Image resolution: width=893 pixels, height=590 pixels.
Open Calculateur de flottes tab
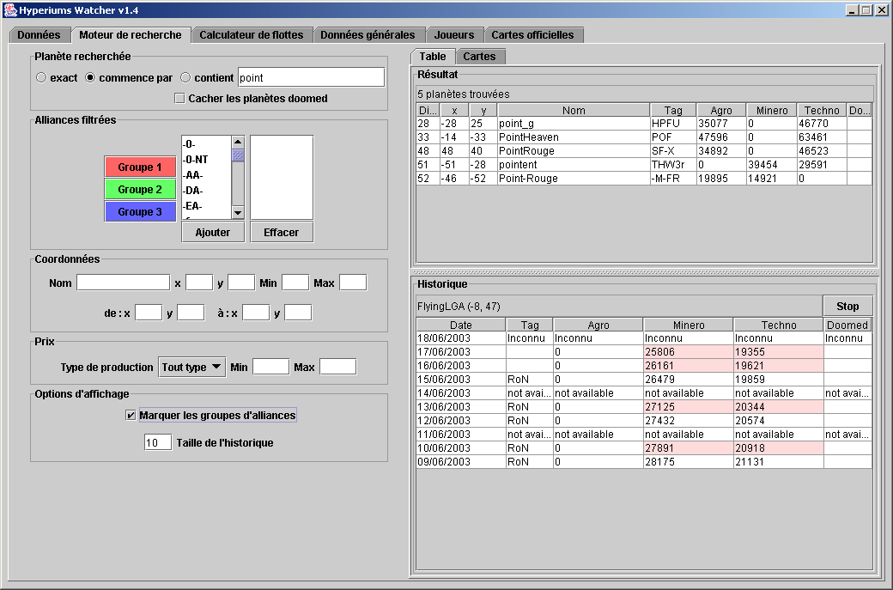click(x=251, y=34)
